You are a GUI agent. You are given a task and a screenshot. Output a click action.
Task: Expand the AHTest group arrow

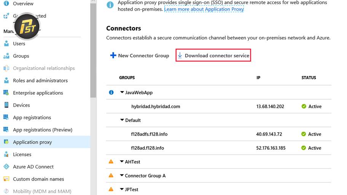[122, 162]
